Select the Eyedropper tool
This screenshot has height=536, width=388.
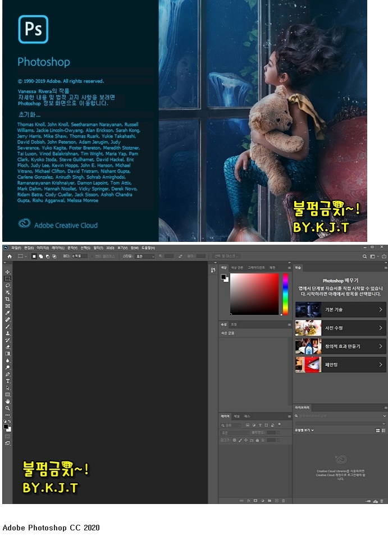[x=7, y=313]
